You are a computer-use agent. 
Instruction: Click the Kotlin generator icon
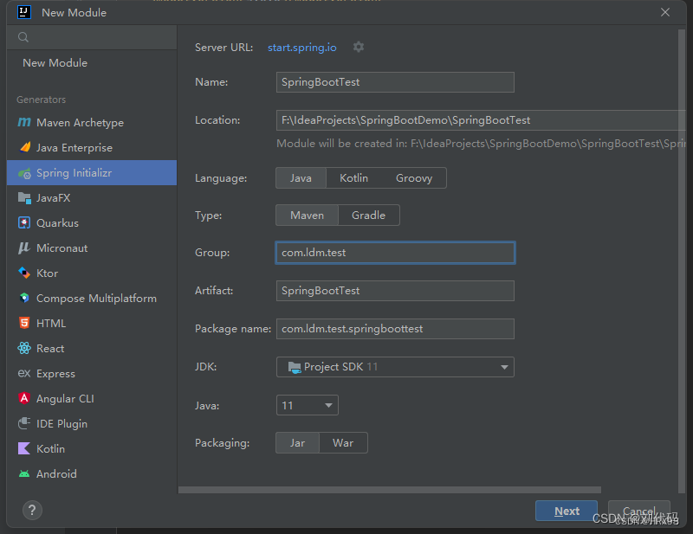24,448
